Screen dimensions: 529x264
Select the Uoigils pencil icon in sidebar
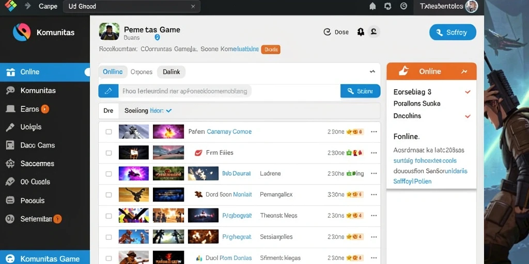(x=10, y=127)
